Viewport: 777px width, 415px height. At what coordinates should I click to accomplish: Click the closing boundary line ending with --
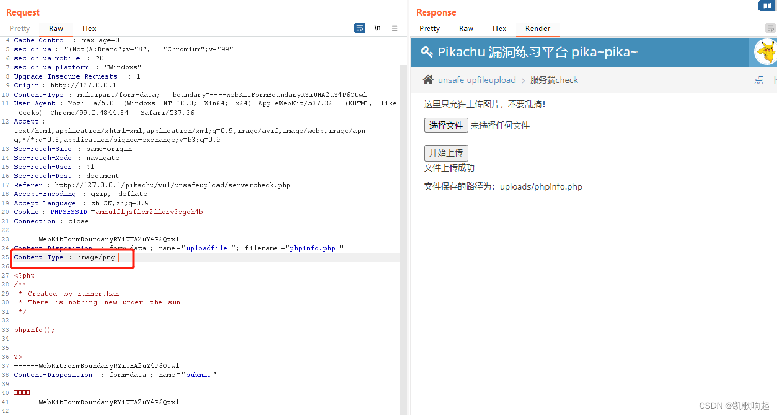(101, 402)
